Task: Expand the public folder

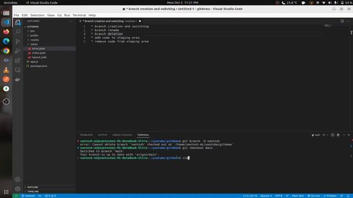Action: [50, 35]
